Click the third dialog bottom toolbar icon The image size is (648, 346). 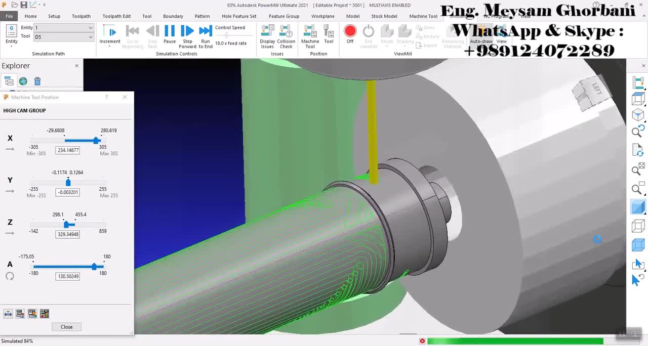pos(32,314)
